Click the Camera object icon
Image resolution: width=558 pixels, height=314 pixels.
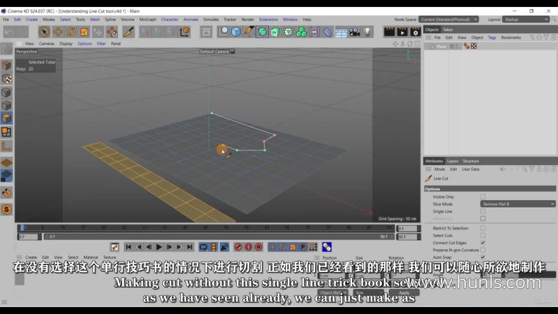pos(355,32)
